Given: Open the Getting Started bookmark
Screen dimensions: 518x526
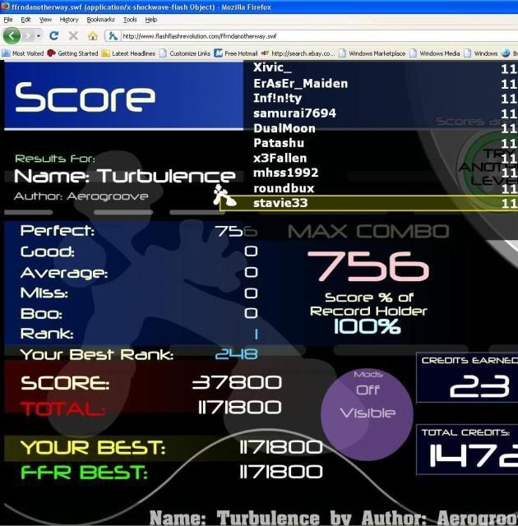Looking at the screenshot, I should pyautogui.click(x=72, y=53).
